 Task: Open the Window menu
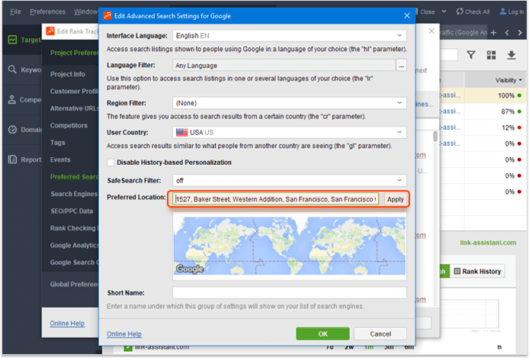[x=85, y=11]
